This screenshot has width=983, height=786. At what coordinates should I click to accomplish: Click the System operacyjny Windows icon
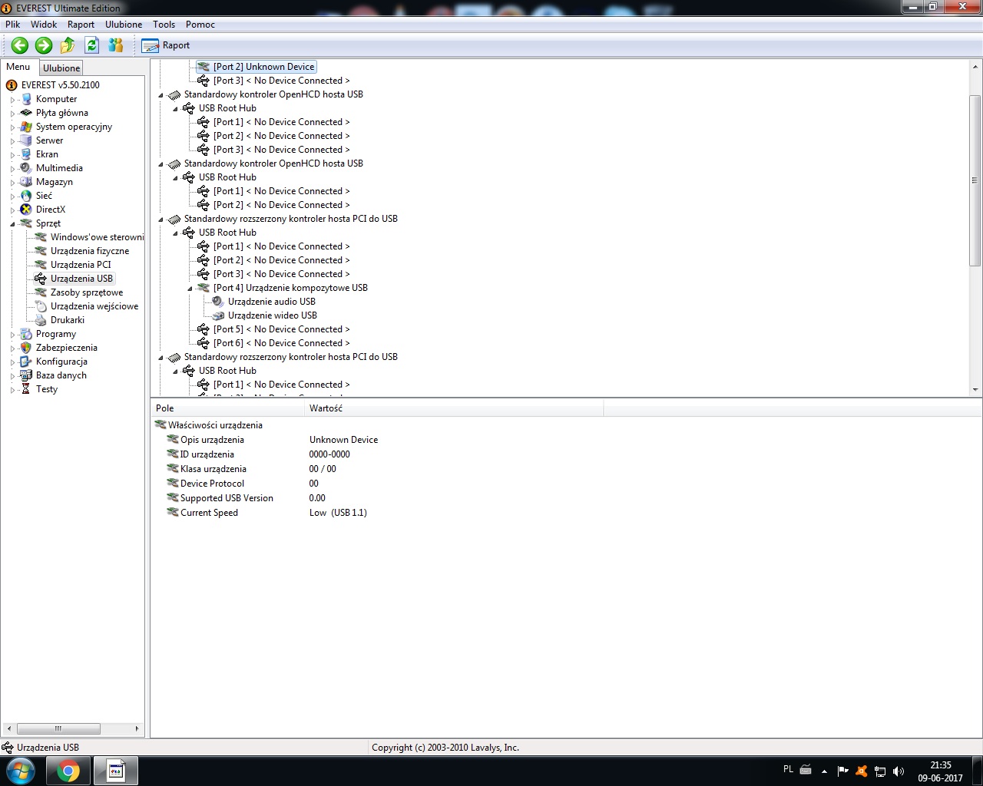pos(26,127)
